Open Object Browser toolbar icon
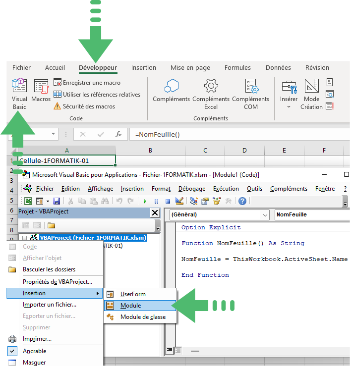Screen dimensions: 350x366 coord(217,201)
